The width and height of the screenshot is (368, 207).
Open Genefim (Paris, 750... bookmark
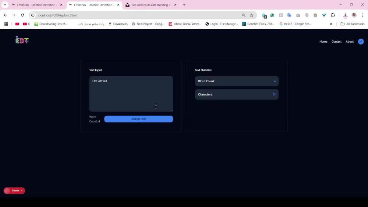tap(258, 24)
